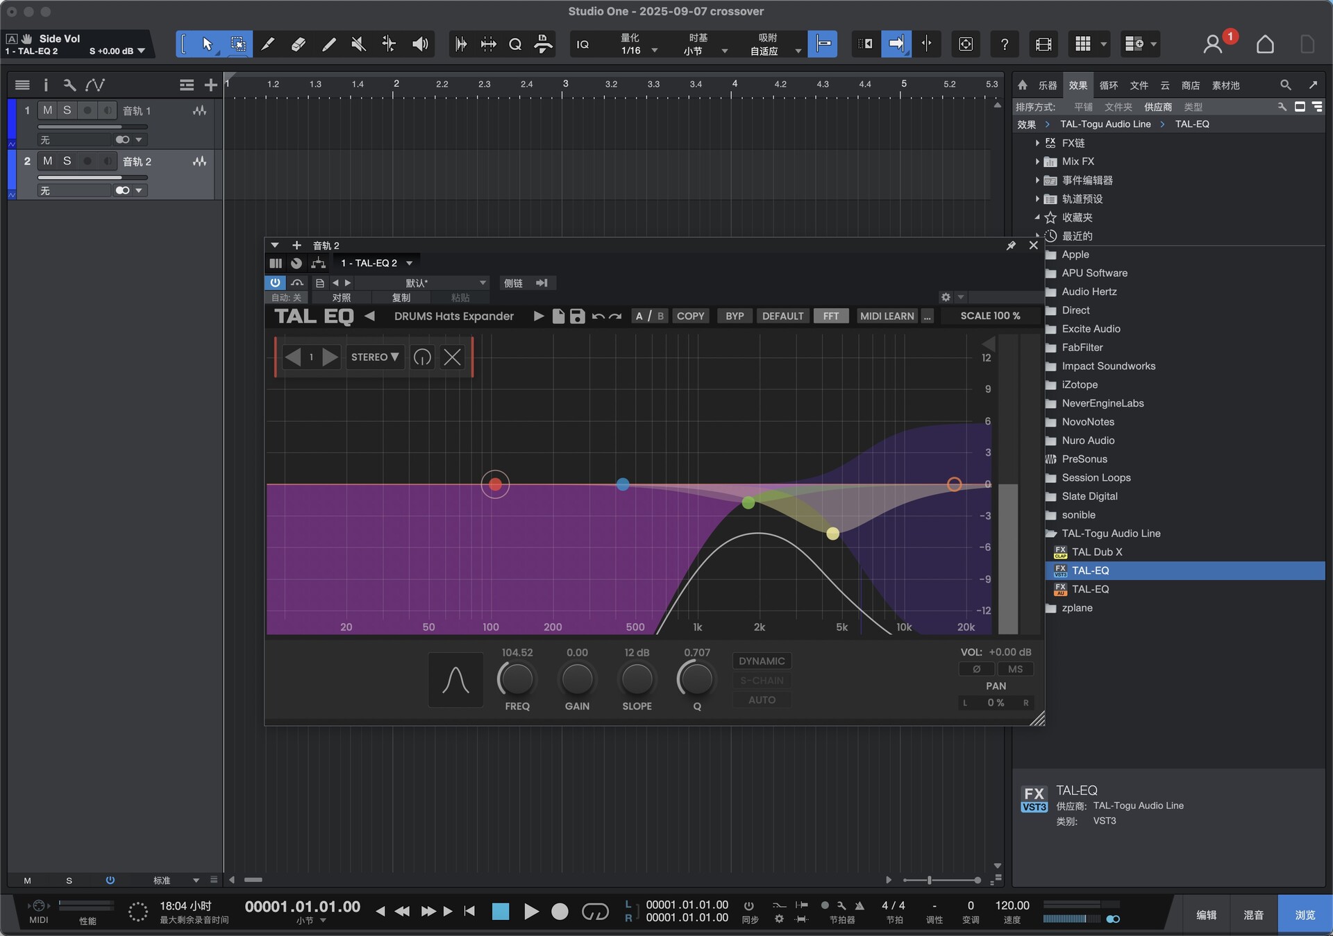1333x936 pixels.
Task: Click the Q knob showing 0.707
Action: point(696,679)
